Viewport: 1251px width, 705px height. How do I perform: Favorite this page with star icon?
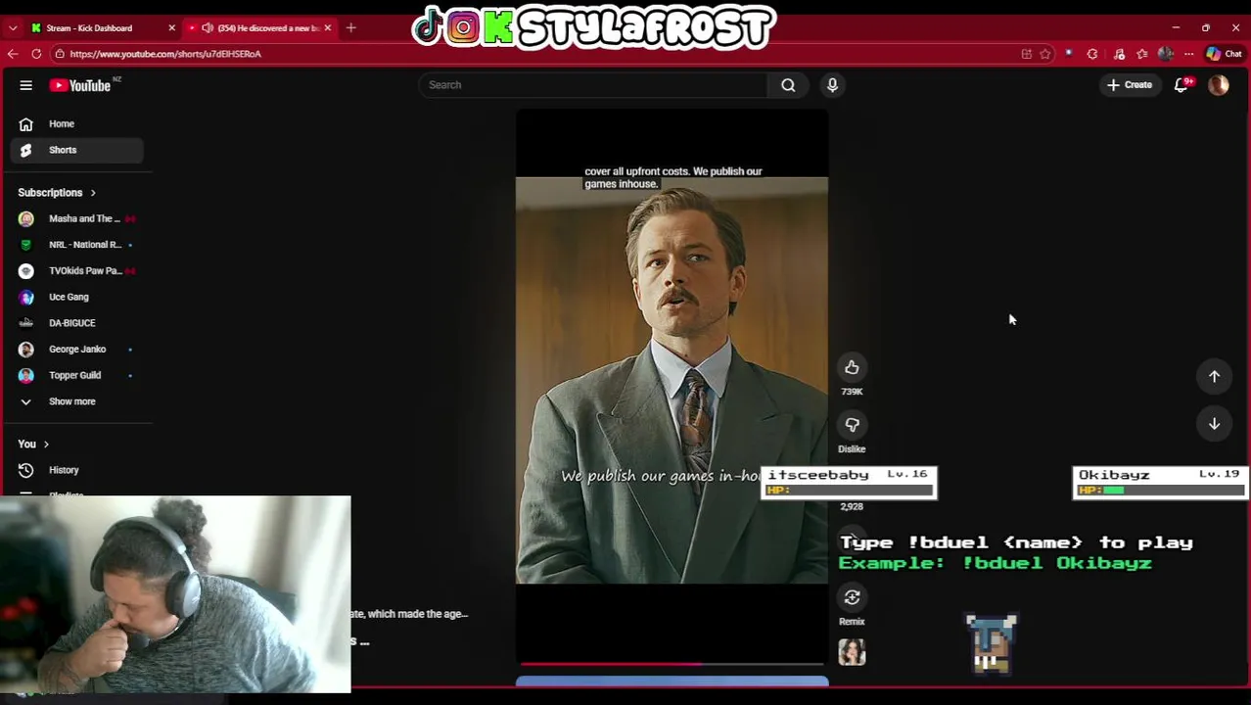click(x=1045, y=54)
